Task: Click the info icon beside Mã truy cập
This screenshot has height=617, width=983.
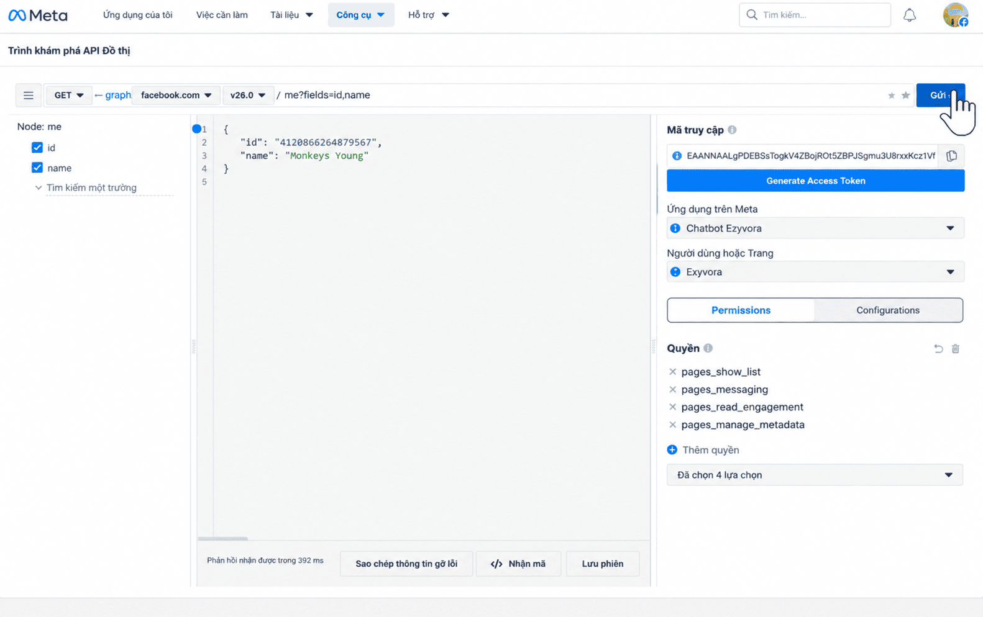Action: click(732, 130)
